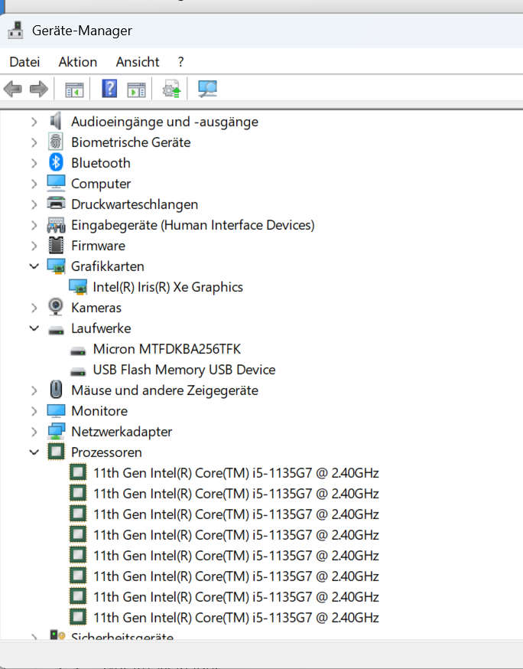Click the speaker icon for Audioeingänge

point(56,122)
